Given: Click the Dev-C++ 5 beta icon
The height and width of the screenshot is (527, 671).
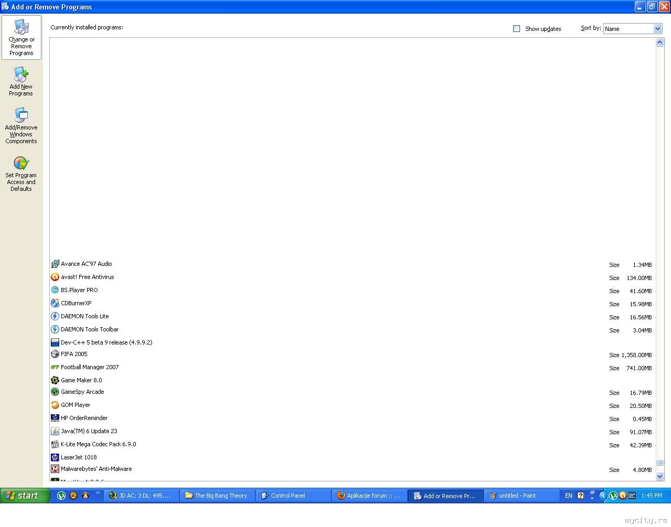Looking at the screenshot, I should (x=55, y=342).
